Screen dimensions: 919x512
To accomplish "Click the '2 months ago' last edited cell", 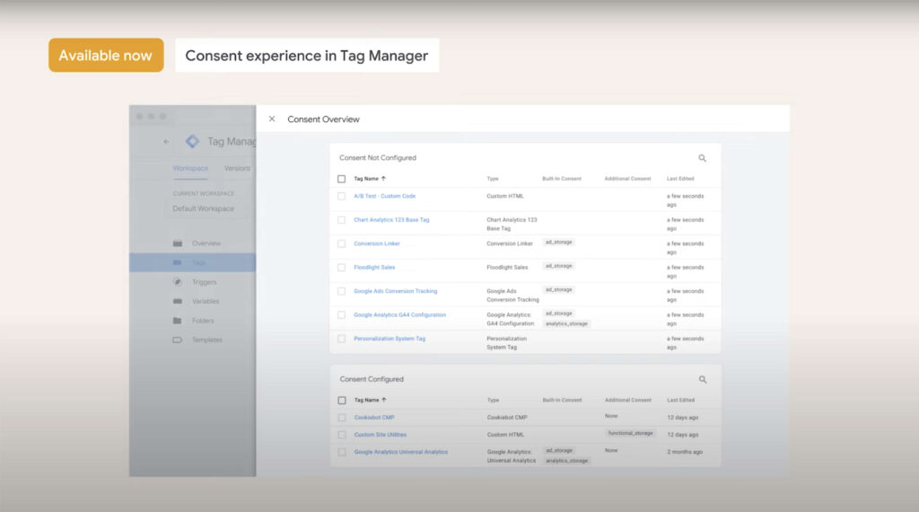I will coord(685,452).
